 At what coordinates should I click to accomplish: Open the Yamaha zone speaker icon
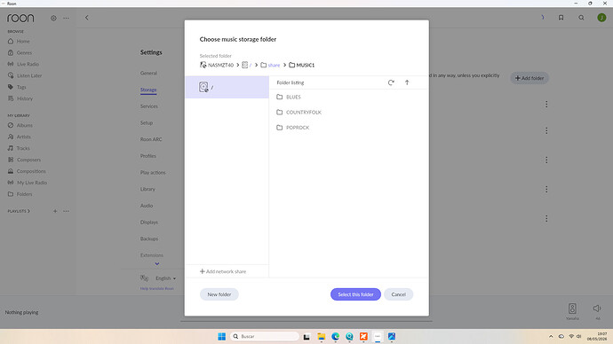(572, 309)
